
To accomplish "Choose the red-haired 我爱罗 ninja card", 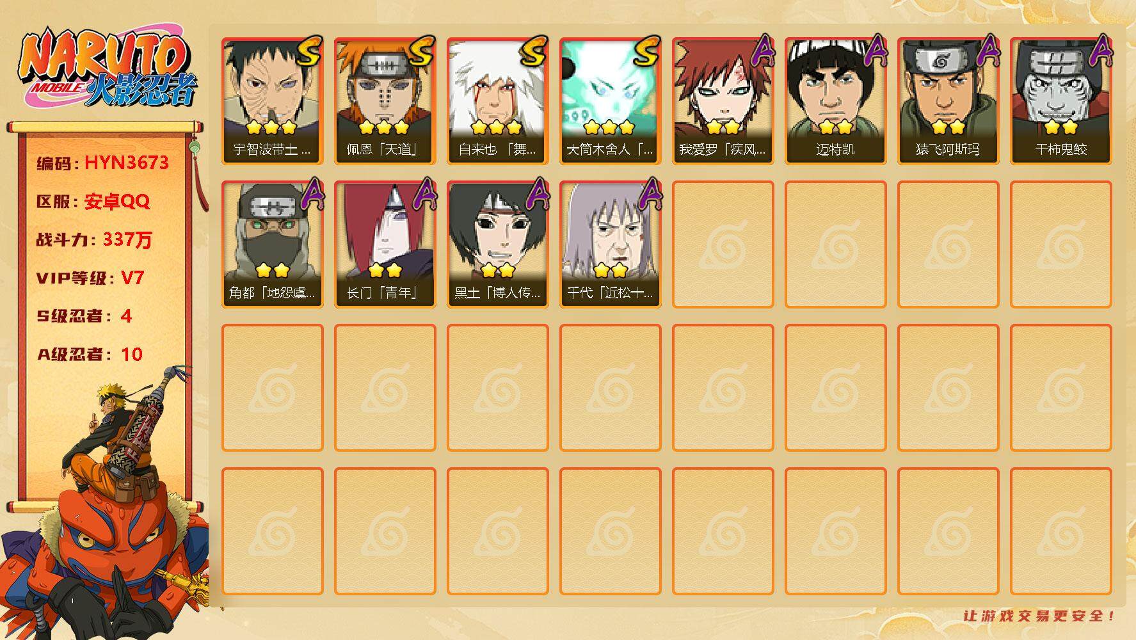I will tap(723, 101).
